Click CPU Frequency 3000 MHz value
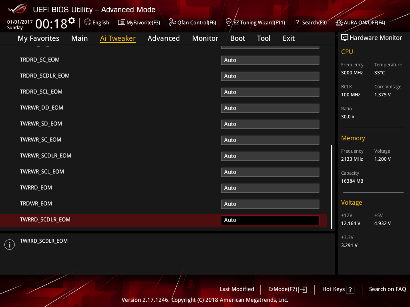Viewport: 410px width, 307px height. 352,73
